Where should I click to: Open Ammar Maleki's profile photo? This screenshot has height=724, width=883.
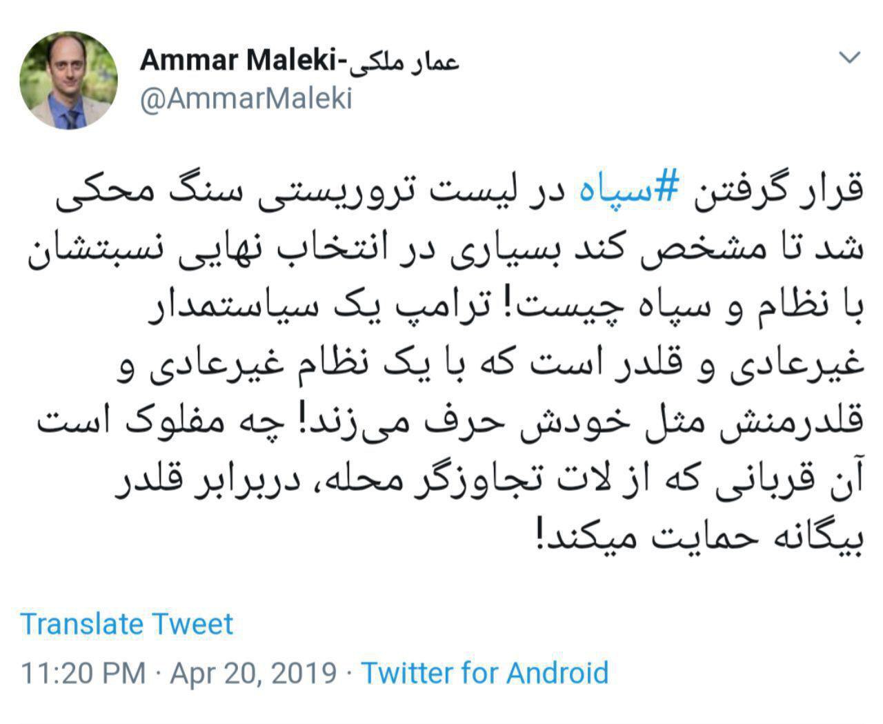(69, 81)
